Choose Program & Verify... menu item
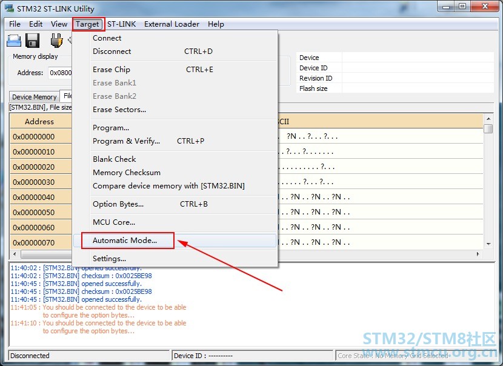The height and width of the screenshot is (366, 503). point(175,141)
